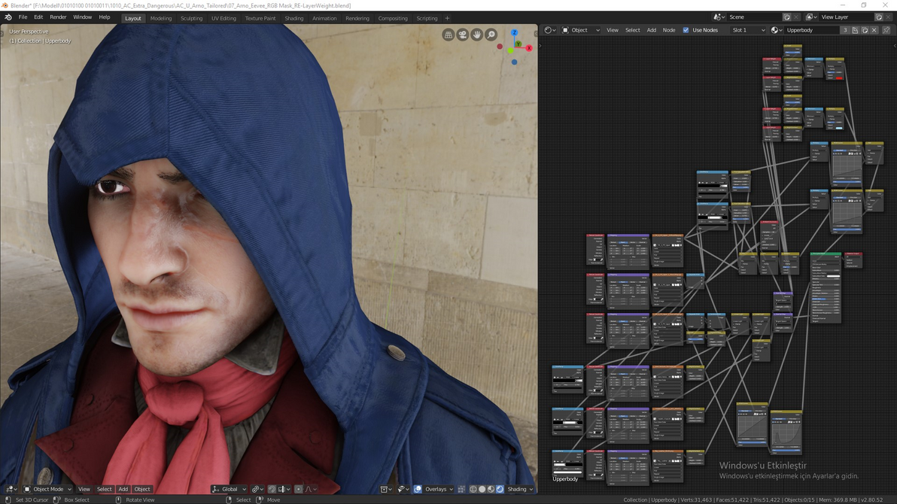The image size is (897, 504).
Task: Click the Z axis on the navigation gizmo
Action: (514, 32)
